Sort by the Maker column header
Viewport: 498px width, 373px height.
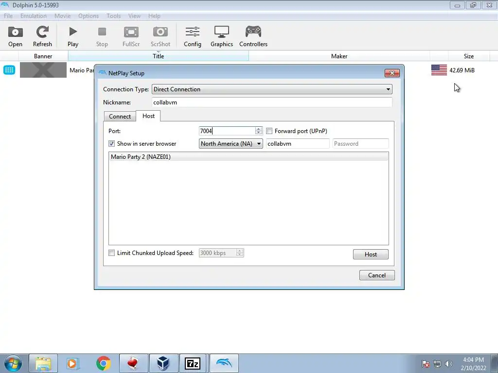pyautogui.click(x=339, y=56)
